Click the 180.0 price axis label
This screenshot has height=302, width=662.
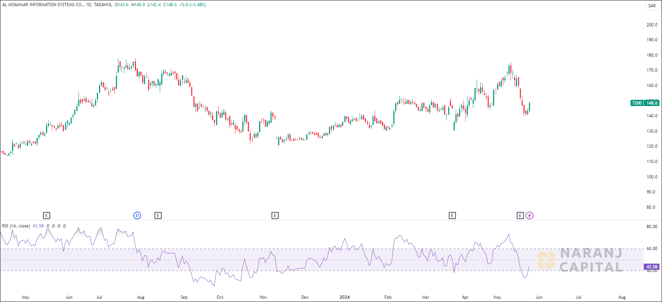click(652, 55)
